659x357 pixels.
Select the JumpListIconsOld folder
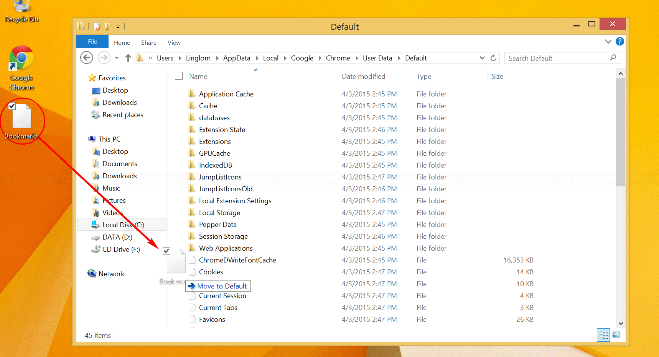(226, 189)
